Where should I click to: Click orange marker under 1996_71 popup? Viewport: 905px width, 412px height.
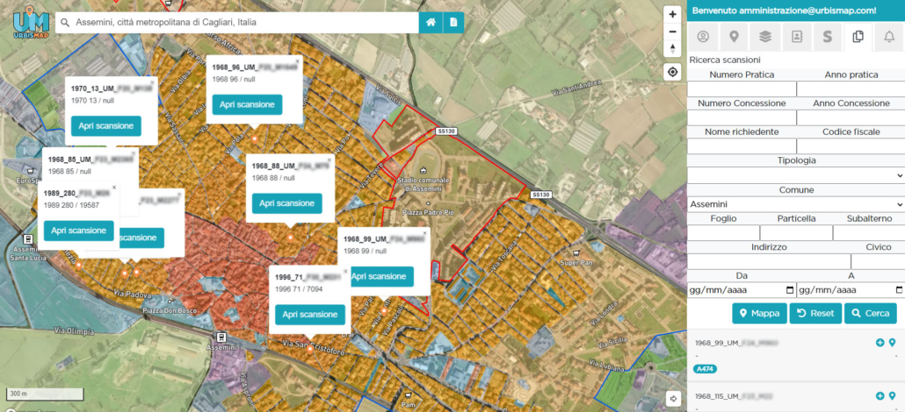(310, 349)
